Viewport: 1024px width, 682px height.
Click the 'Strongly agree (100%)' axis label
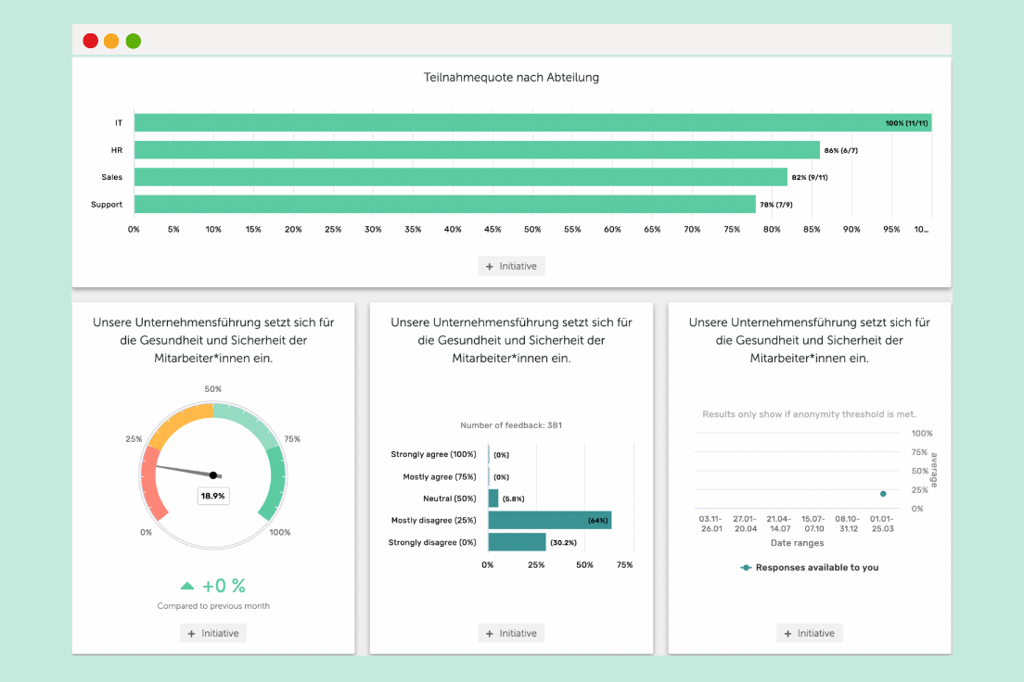(434, 454)
